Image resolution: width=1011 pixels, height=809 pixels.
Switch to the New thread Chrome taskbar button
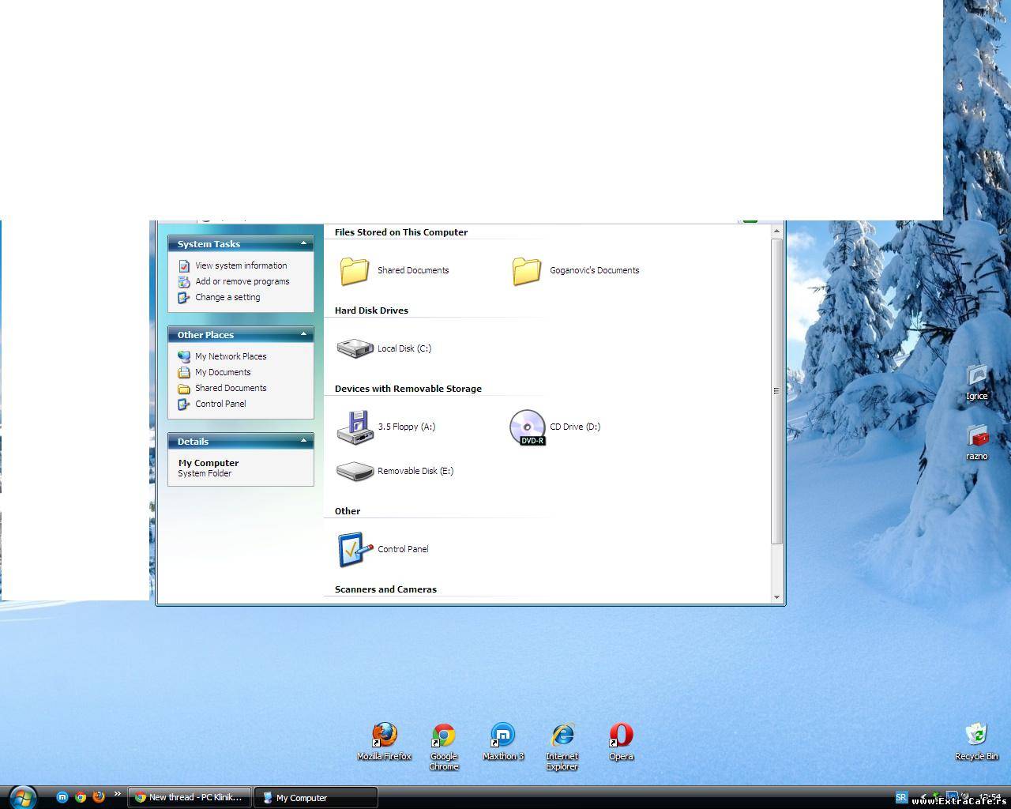[190, 797]
